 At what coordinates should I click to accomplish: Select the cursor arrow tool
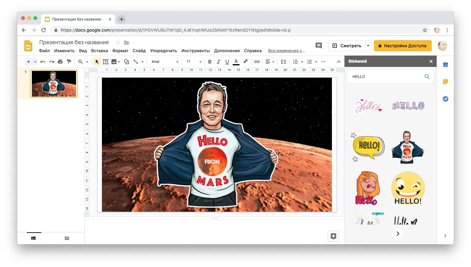(x=97, y=62)
